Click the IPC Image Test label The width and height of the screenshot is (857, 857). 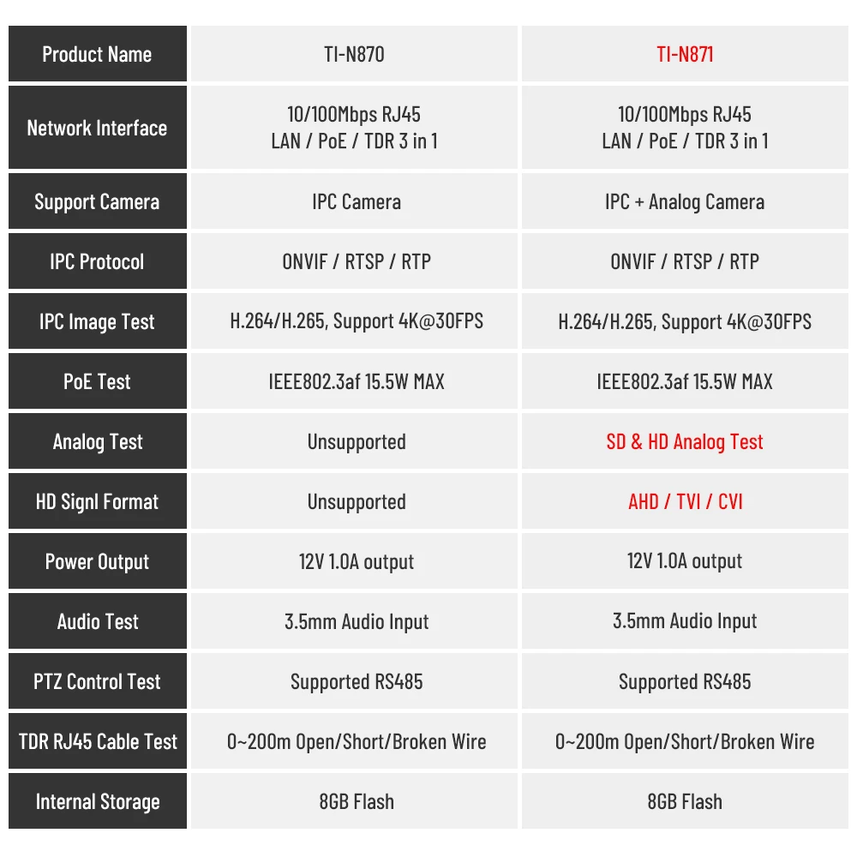coord(97,322)
